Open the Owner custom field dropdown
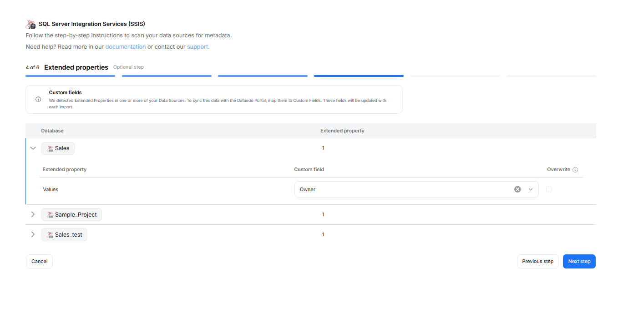The width and height of the screenshot is (643, 324). (x=531, y=189)
